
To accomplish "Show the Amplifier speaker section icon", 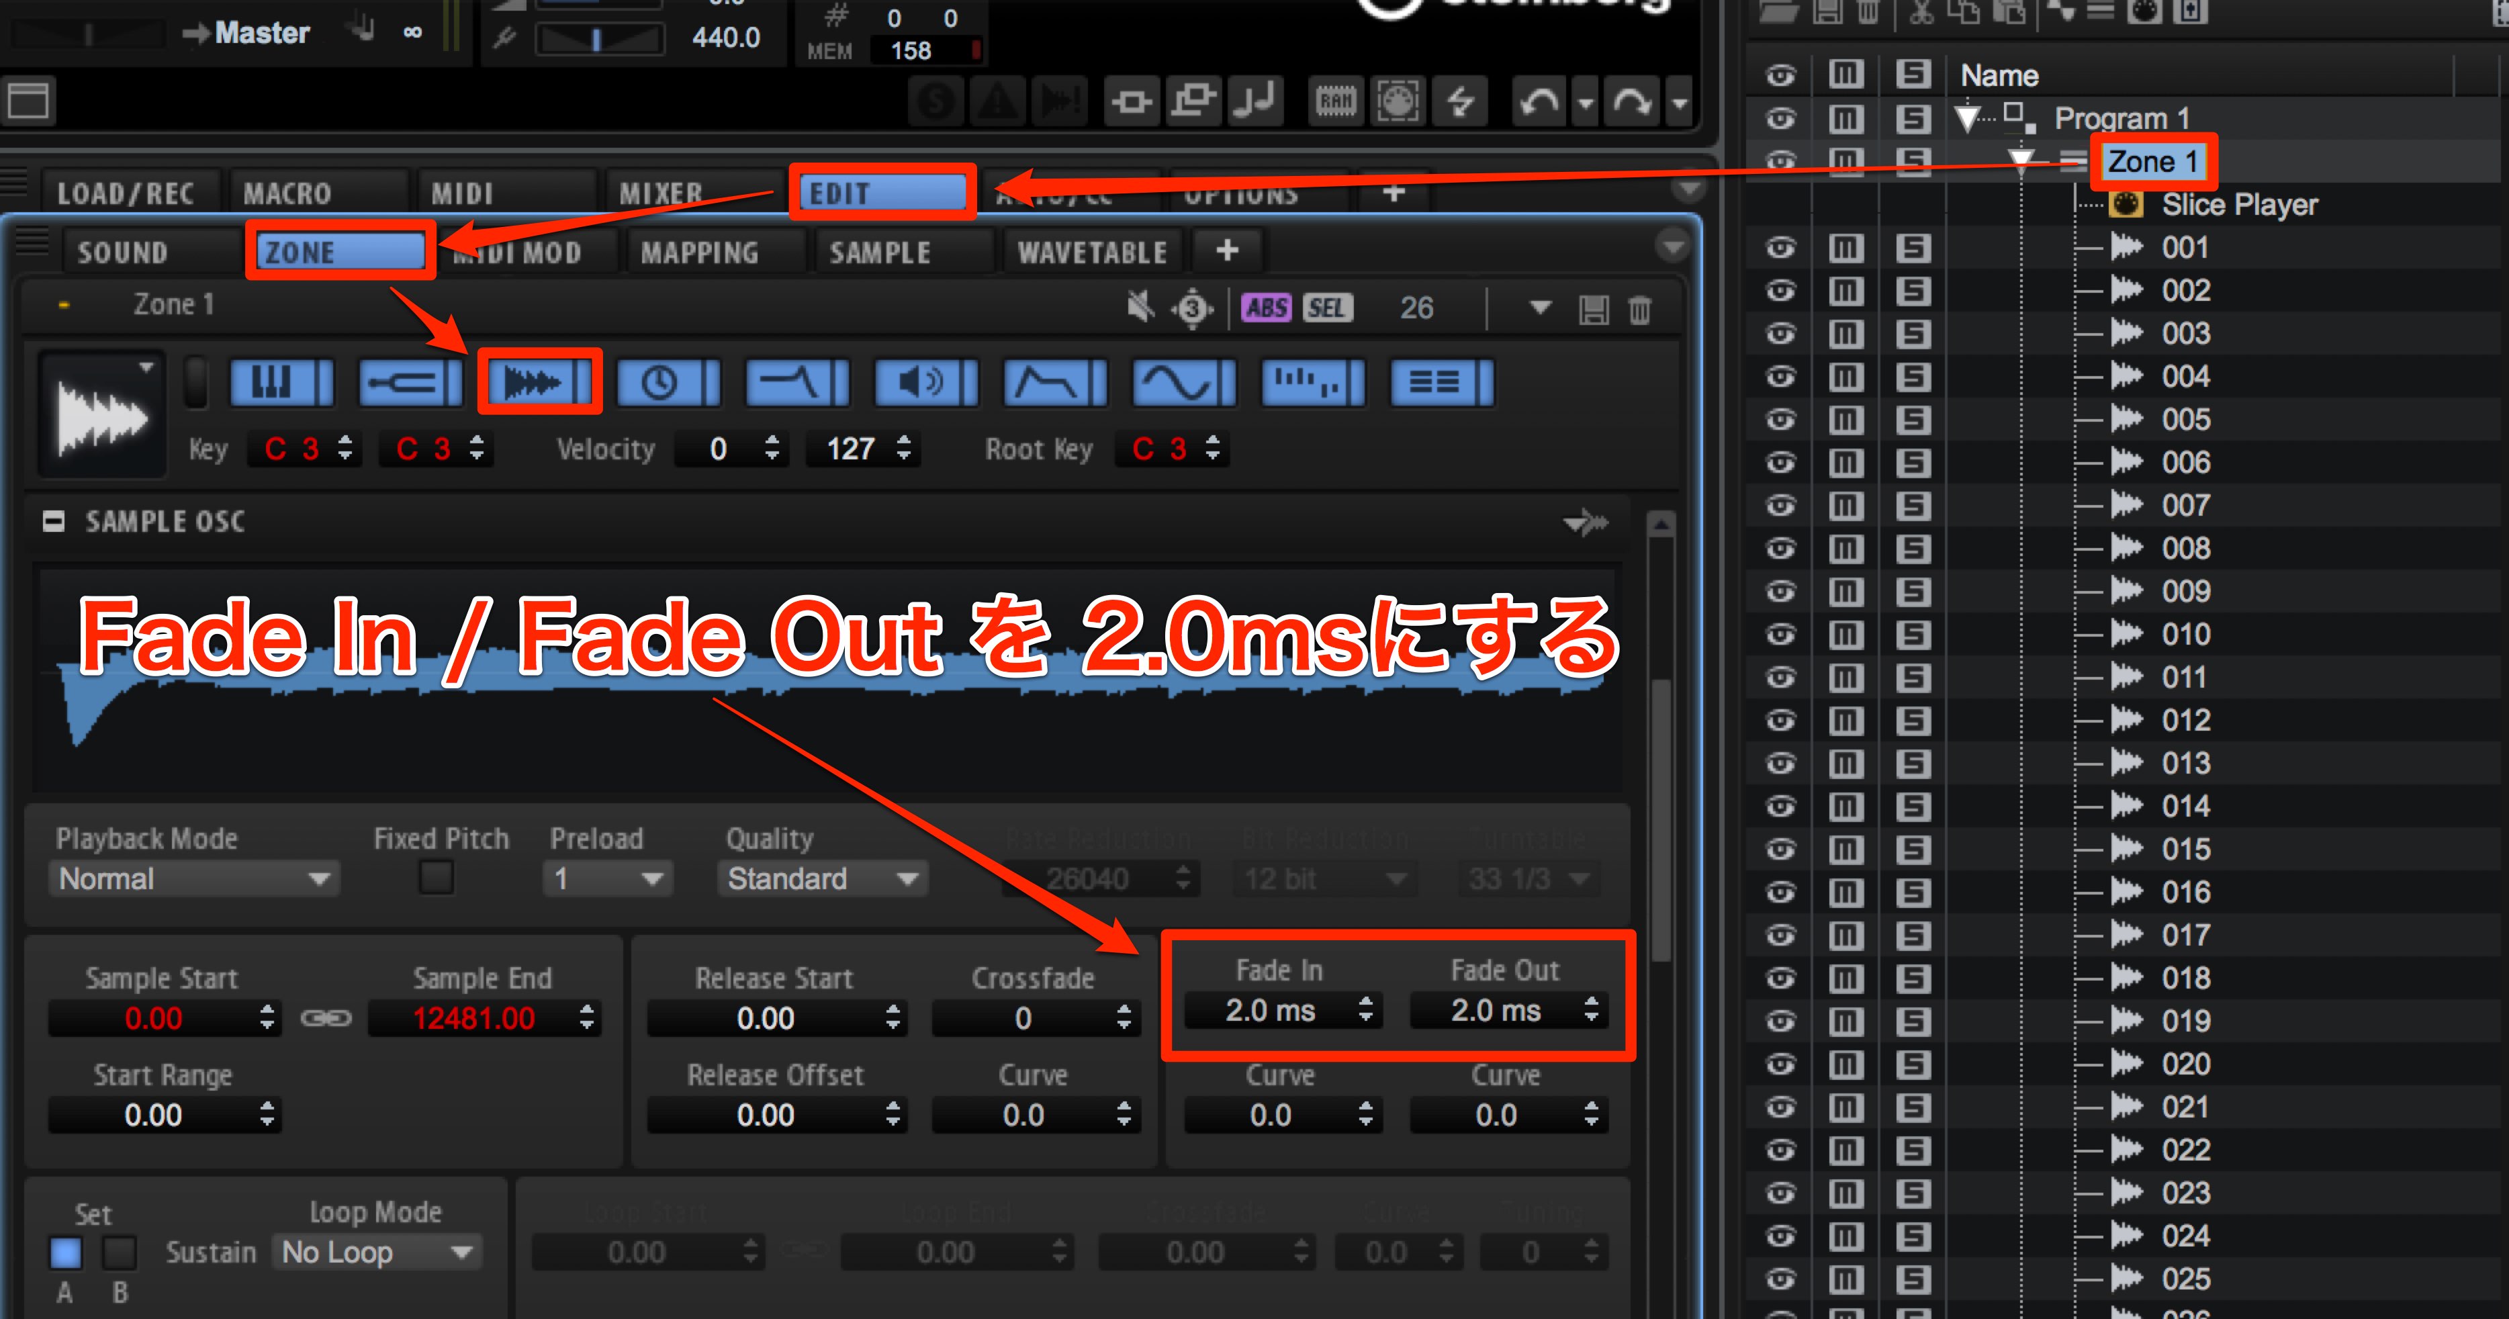I will [925, 383].
